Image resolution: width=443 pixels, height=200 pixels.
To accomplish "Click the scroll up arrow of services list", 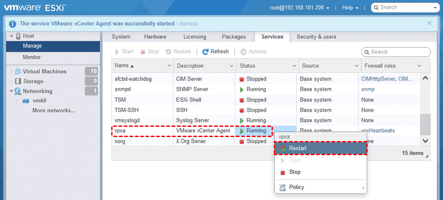I will point(425,78).
